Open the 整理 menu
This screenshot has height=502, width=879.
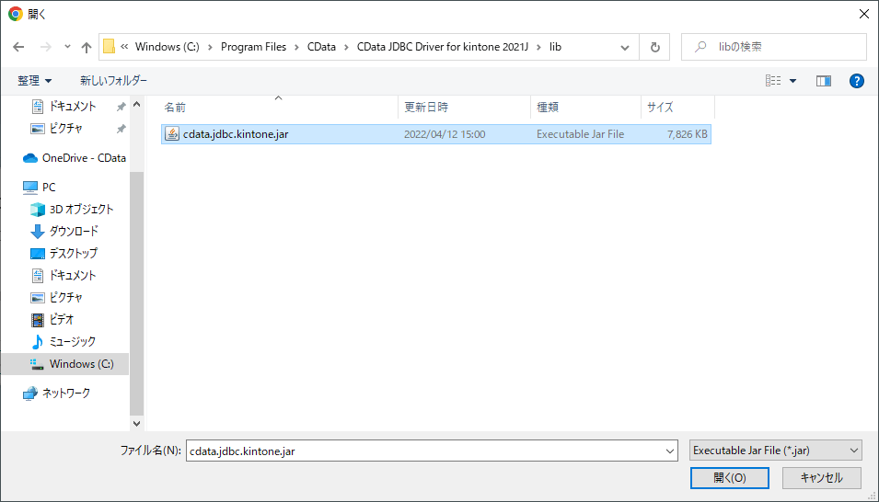tap(35, 81)
